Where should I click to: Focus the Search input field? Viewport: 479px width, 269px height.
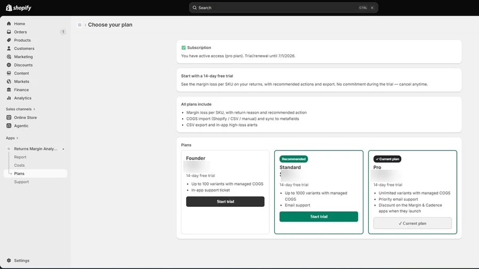pyautogui.click(x=283, y=8)
